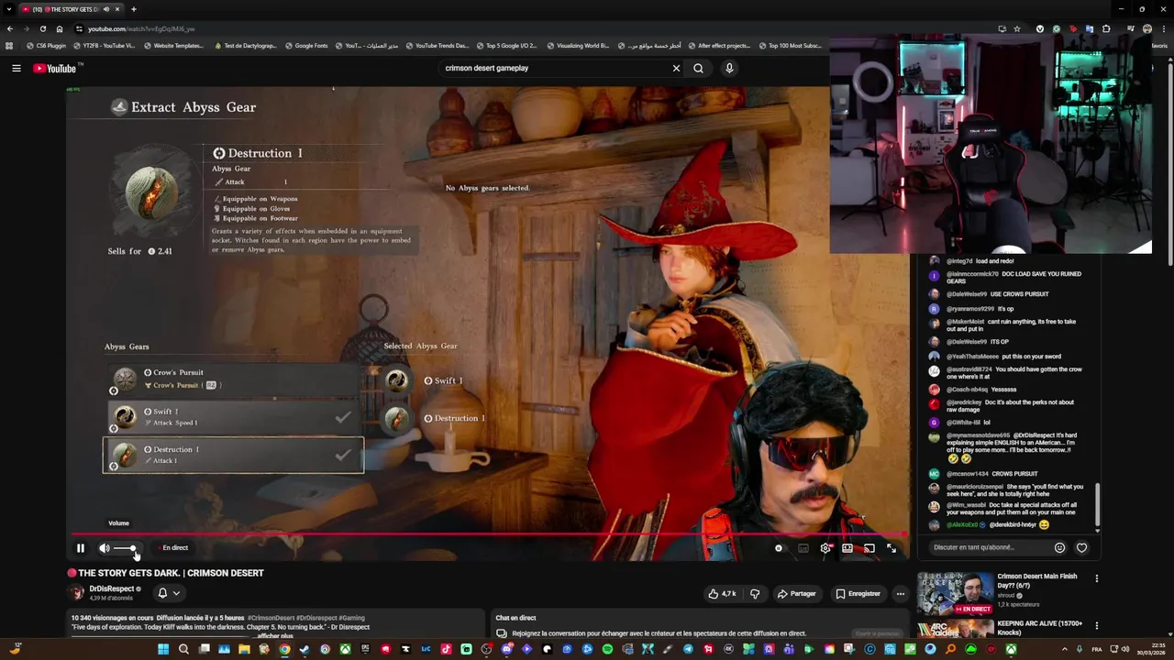Mute the tab via speaker icon
The width and height of the screenshot is (1174, 660).
[106, 9]
